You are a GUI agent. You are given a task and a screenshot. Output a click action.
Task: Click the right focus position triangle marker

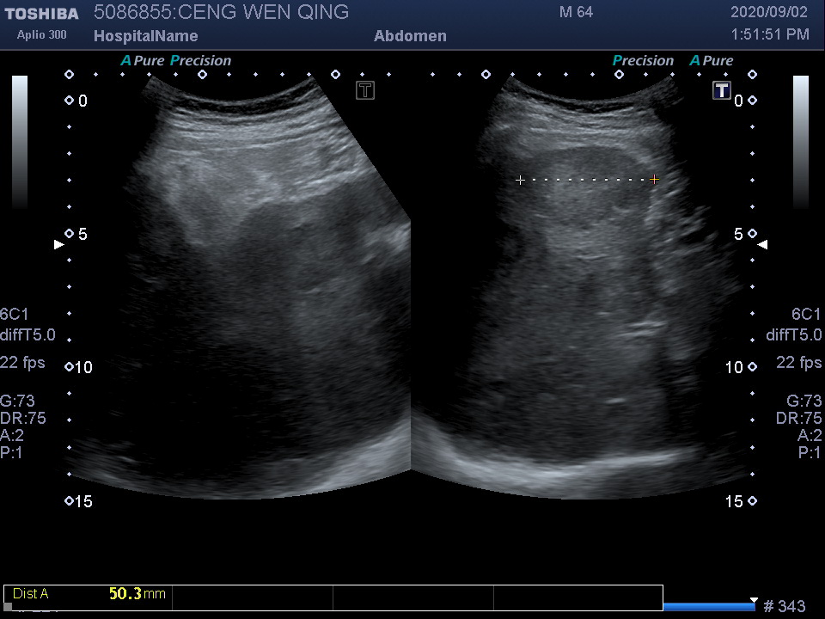pyautogui.click(x=762, y=245)
